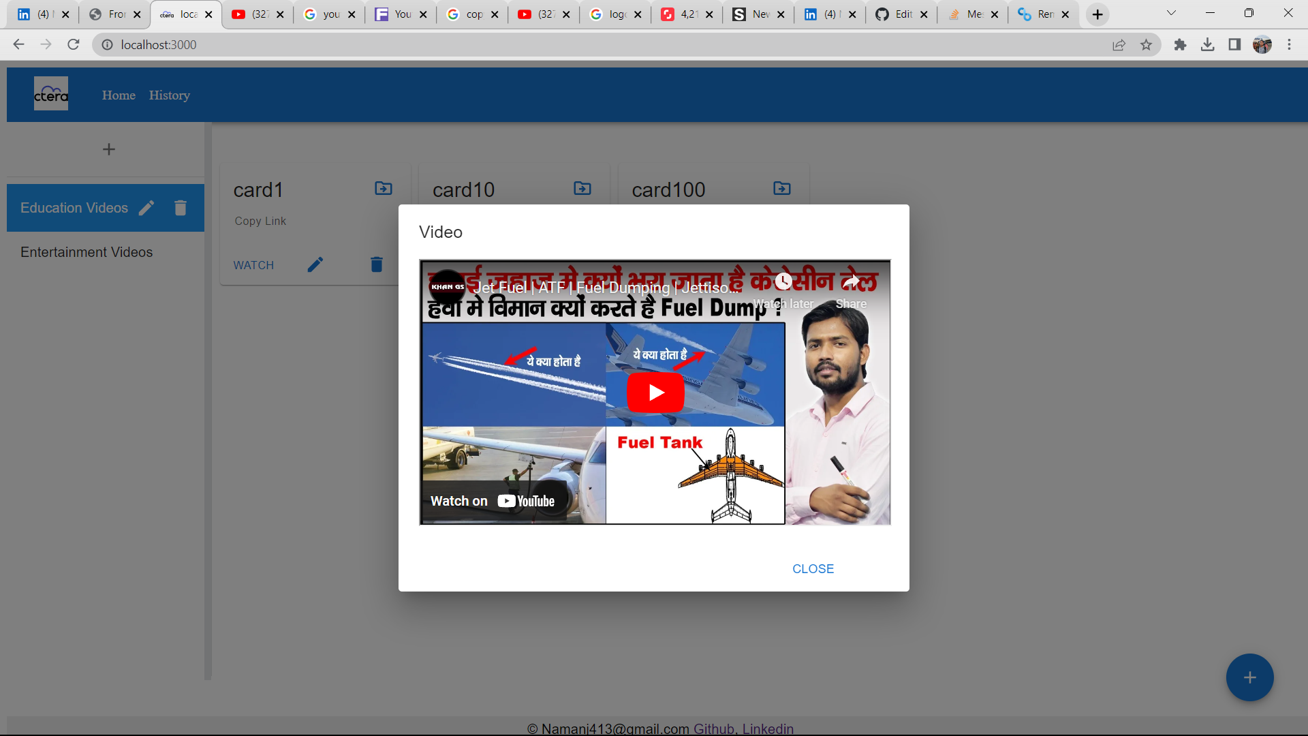Delete the Education Videos playlist via trash icon
Screen dimensions: 1308x736
180,207
